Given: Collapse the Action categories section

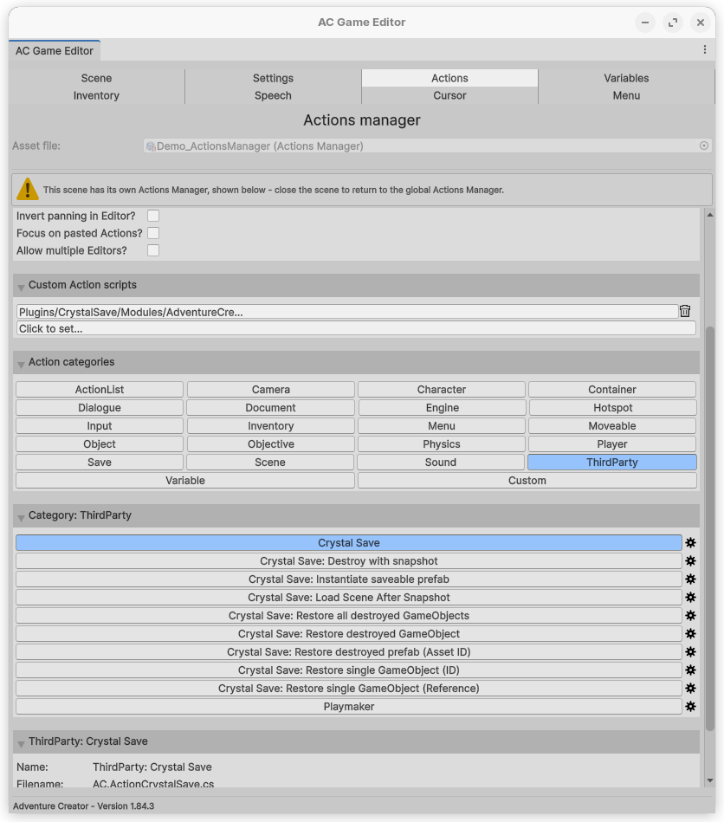Looking at the screenshot, I should [x=21, y=363].
